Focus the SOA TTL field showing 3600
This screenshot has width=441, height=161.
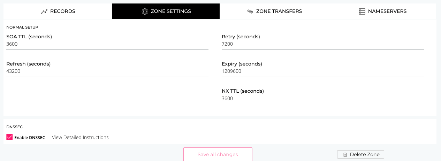click(x=107, y=44)
